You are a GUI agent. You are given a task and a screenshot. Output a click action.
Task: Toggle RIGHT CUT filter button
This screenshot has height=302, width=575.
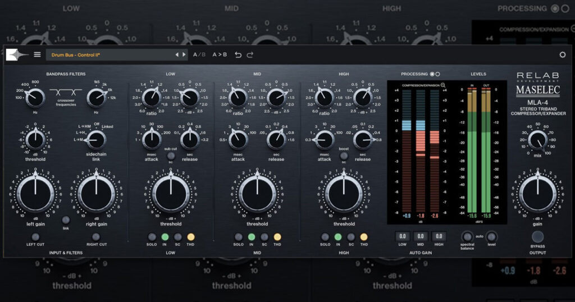point(96,237)
